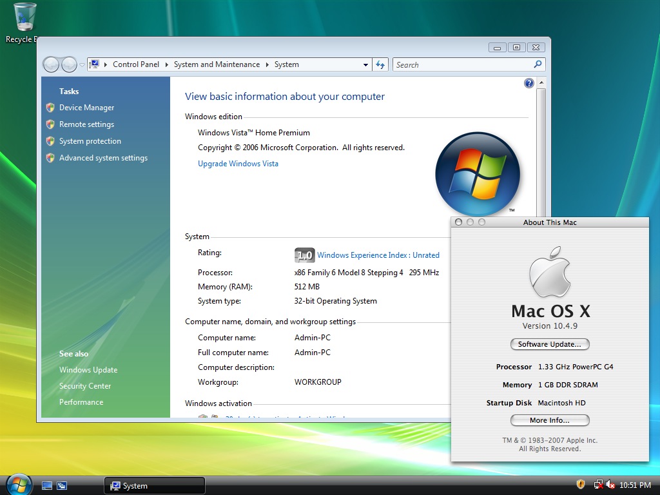Click the Forward navigation arrow
The width and height of the screenshot is (660, 495).
tap(69, 65)
